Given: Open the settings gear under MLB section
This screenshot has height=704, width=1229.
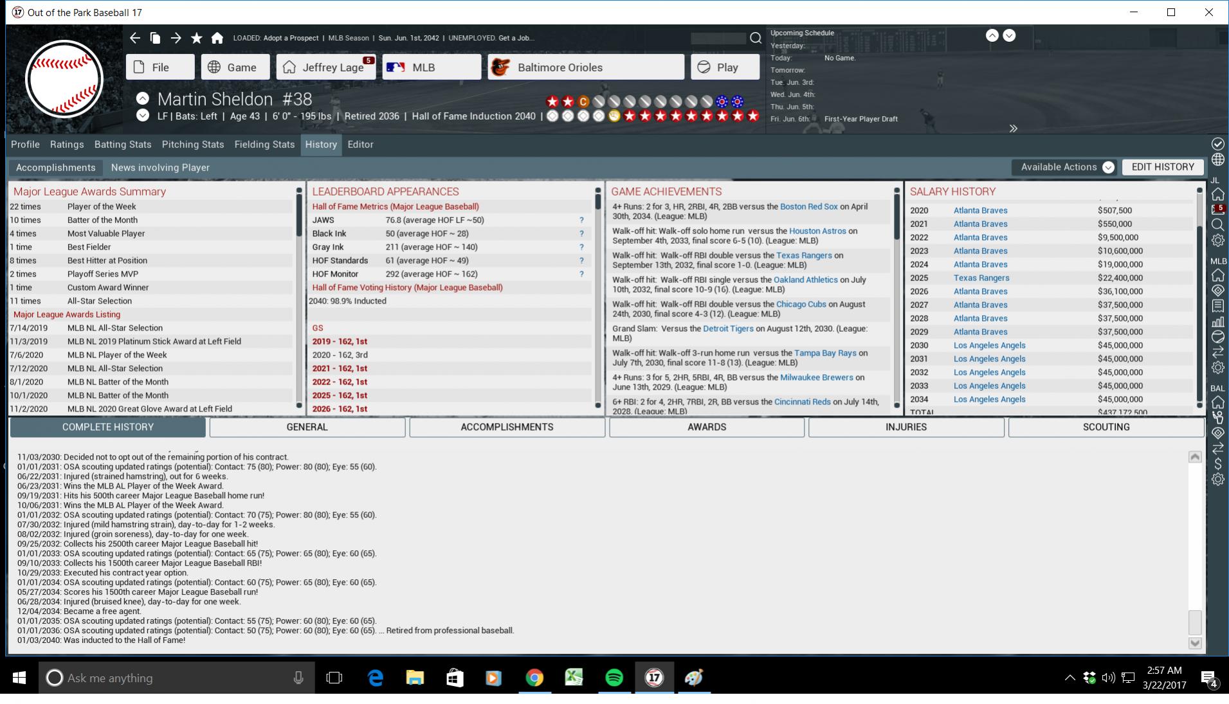Looking at the screenshot, I should [1217, 368].
